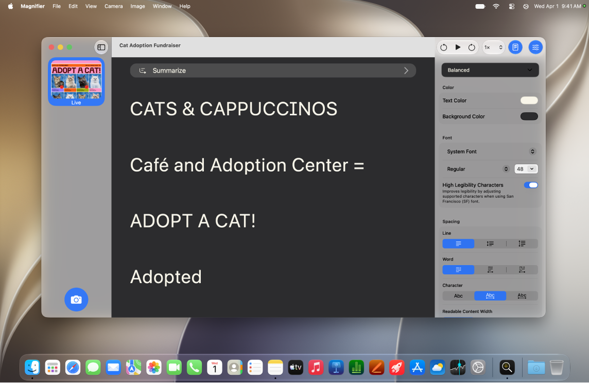This screenshot has width=589, height=383.
Task: Open Pages from the Dock
Action: tap(376, 367)
